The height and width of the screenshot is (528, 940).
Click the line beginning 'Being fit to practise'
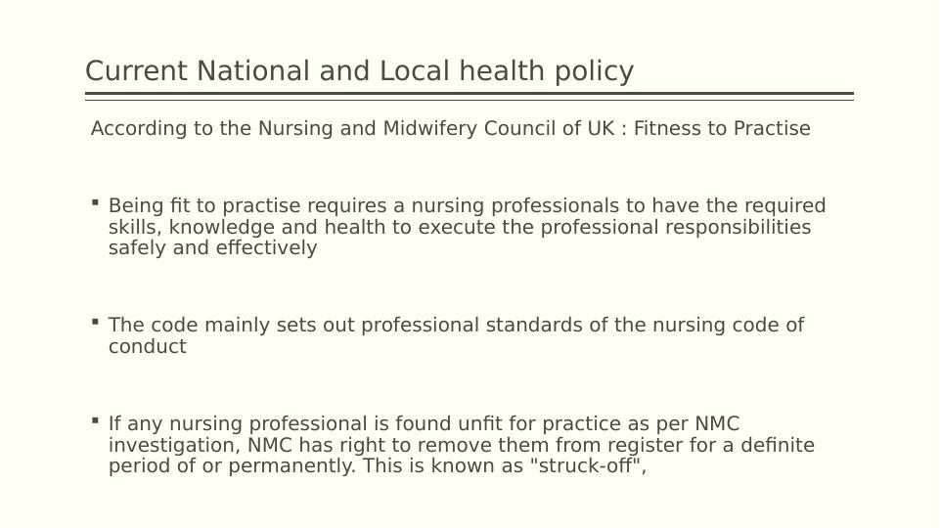467,206
